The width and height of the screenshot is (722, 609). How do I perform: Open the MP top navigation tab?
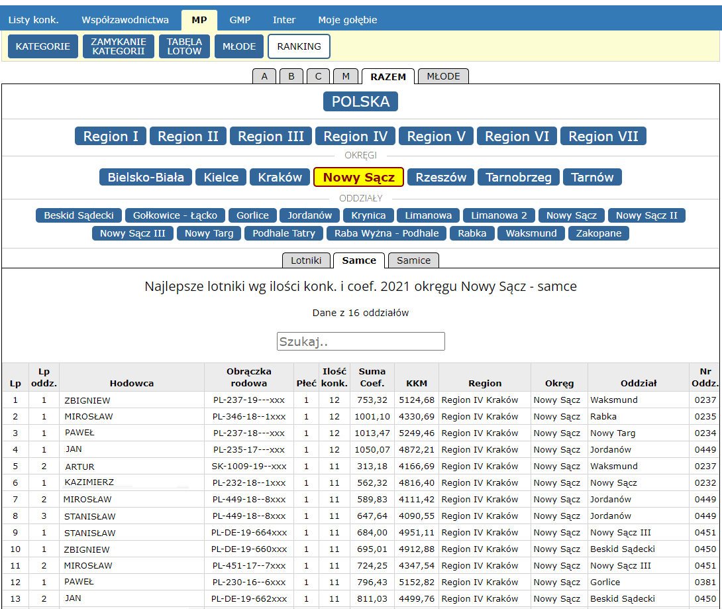pyautogui.click(x=199, y=20)
